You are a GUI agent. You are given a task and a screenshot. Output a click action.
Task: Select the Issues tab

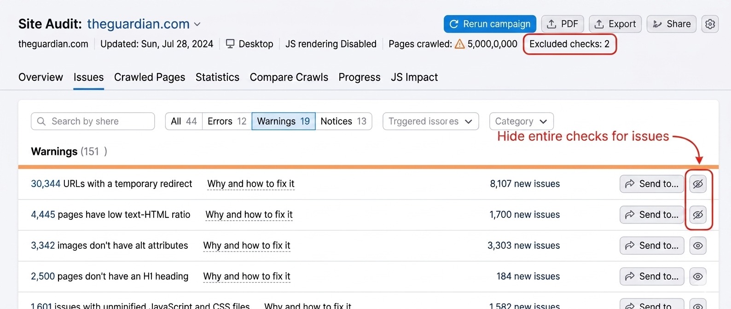pos(88,77)
